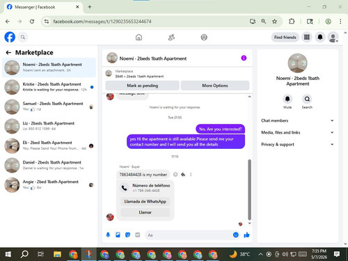Click More Options button

point(215,86)
